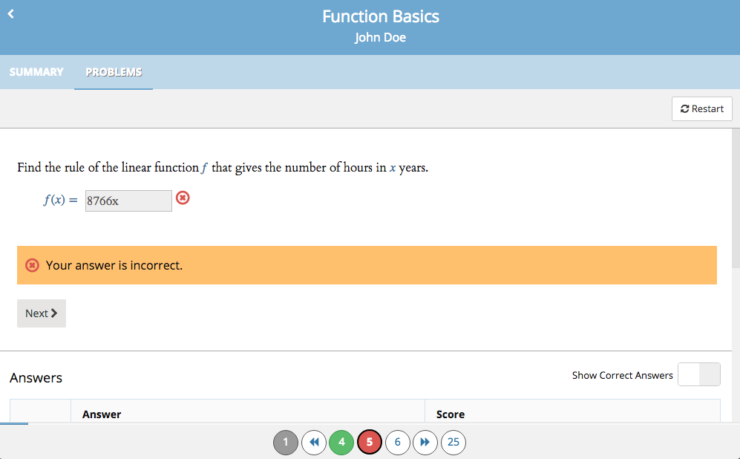Jump to last problem 25
Viewport: 740px width, 459px height.
tap(453, 442)
